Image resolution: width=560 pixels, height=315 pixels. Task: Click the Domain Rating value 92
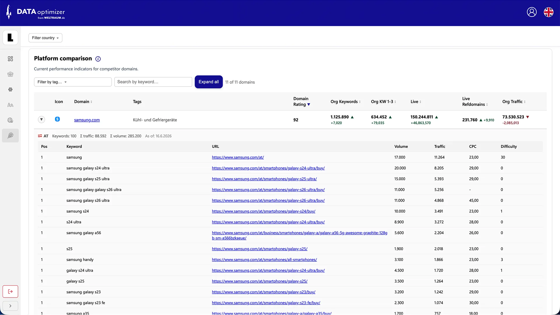click(x=296, y=120)
